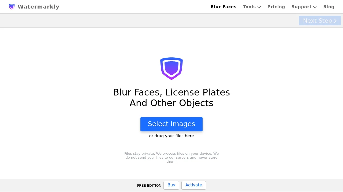Image resolution: width=343 pixels, height=192 pixels.
Task: Open the Pricing page
Action: [276, 7]
